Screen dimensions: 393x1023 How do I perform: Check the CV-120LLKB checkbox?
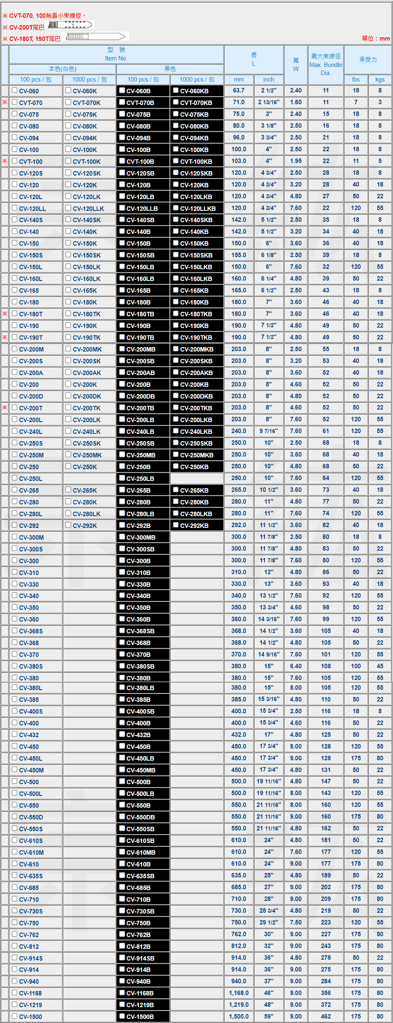(176, 208)
